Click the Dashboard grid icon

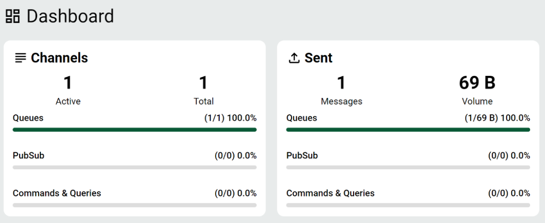click(13, 16)
